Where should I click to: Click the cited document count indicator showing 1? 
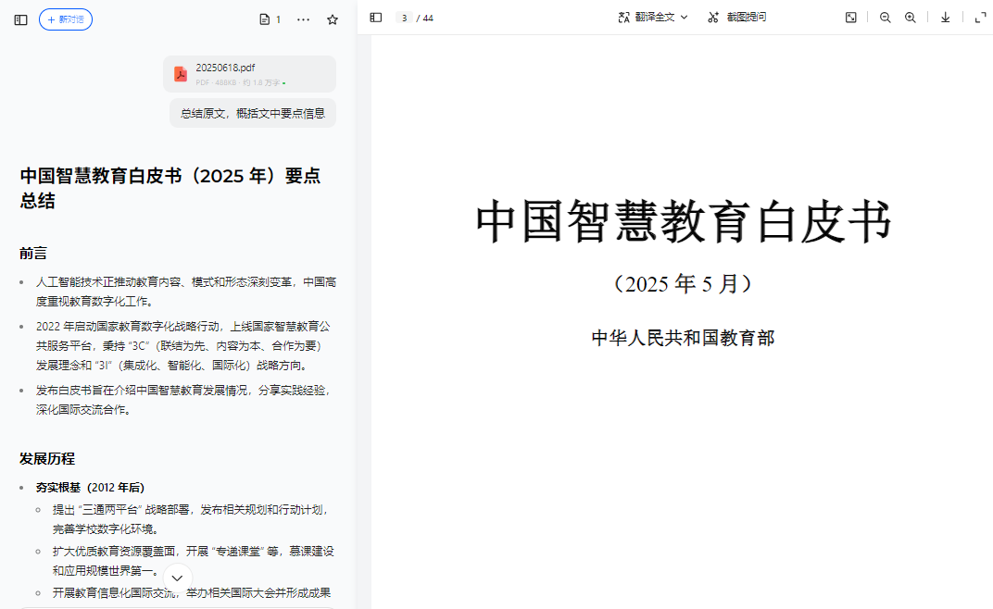(x=269, y=19)
